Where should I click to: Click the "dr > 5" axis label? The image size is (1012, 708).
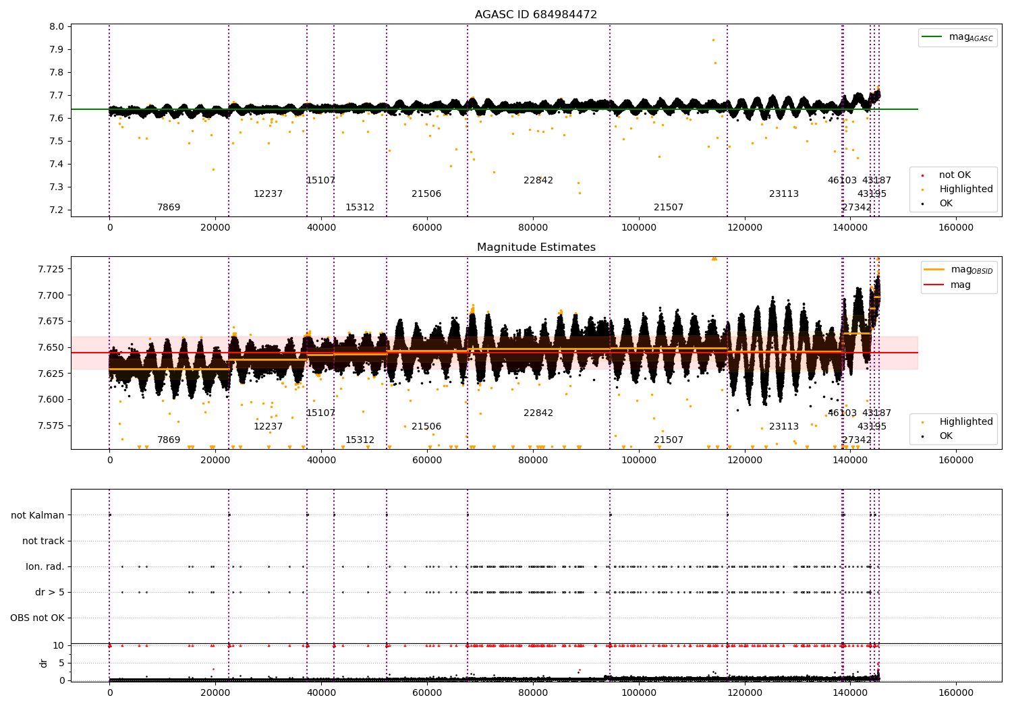point(50,593)
